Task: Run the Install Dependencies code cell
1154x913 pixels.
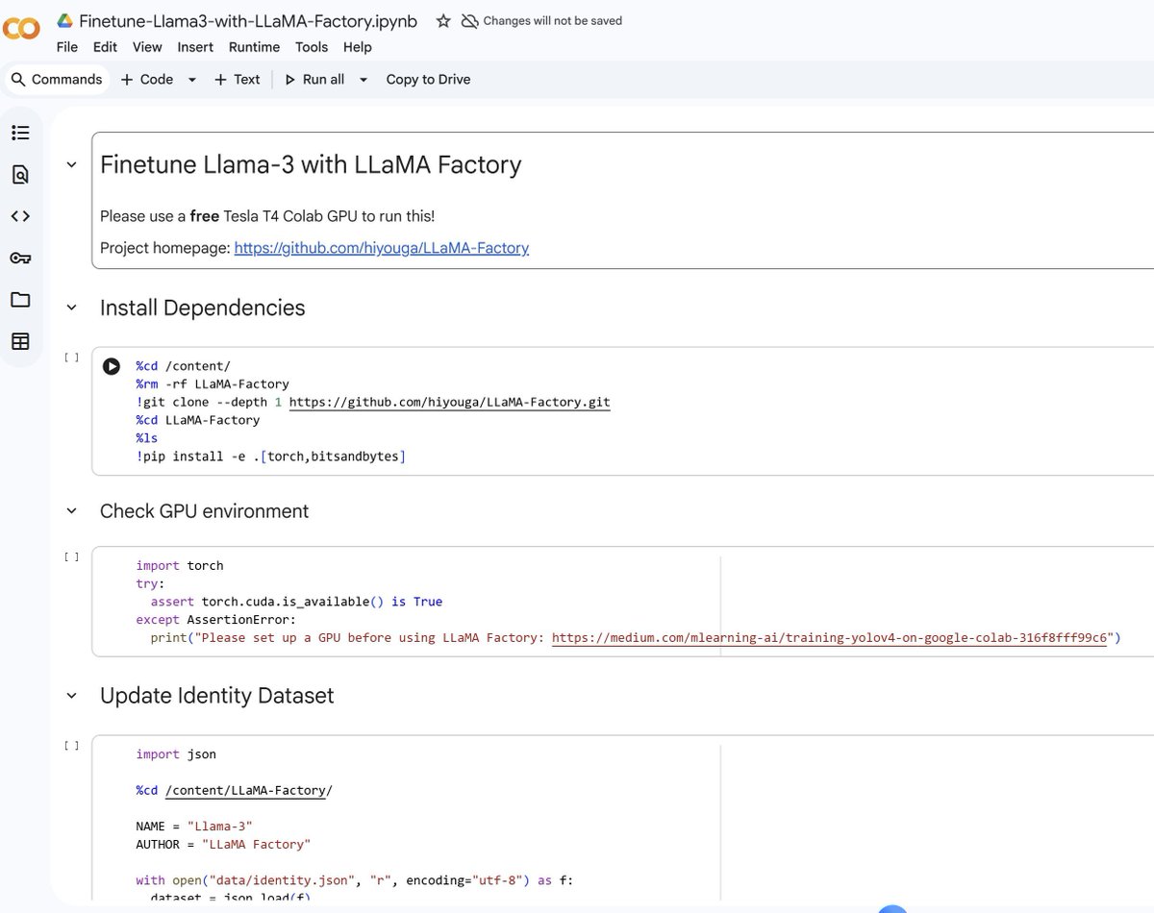Action: tap(112, 366)
